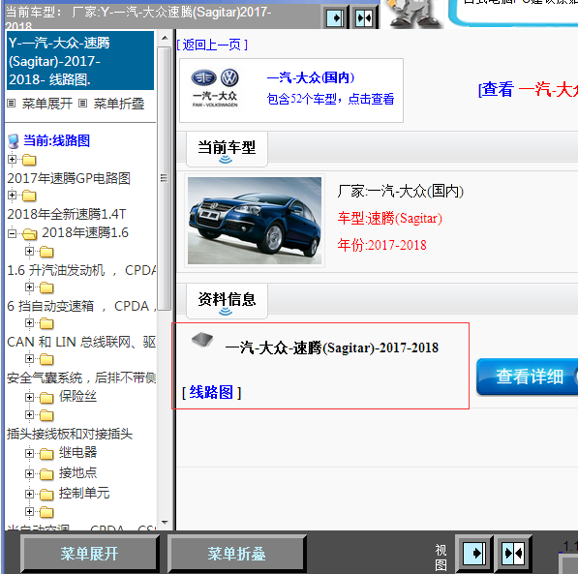The height and width of the screenshot is (574, 578).
Task: Click the top bar expand-right view icon
Action: click(x=335, y=17)
